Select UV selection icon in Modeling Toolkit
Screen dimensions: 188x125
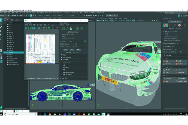[184, 25]
